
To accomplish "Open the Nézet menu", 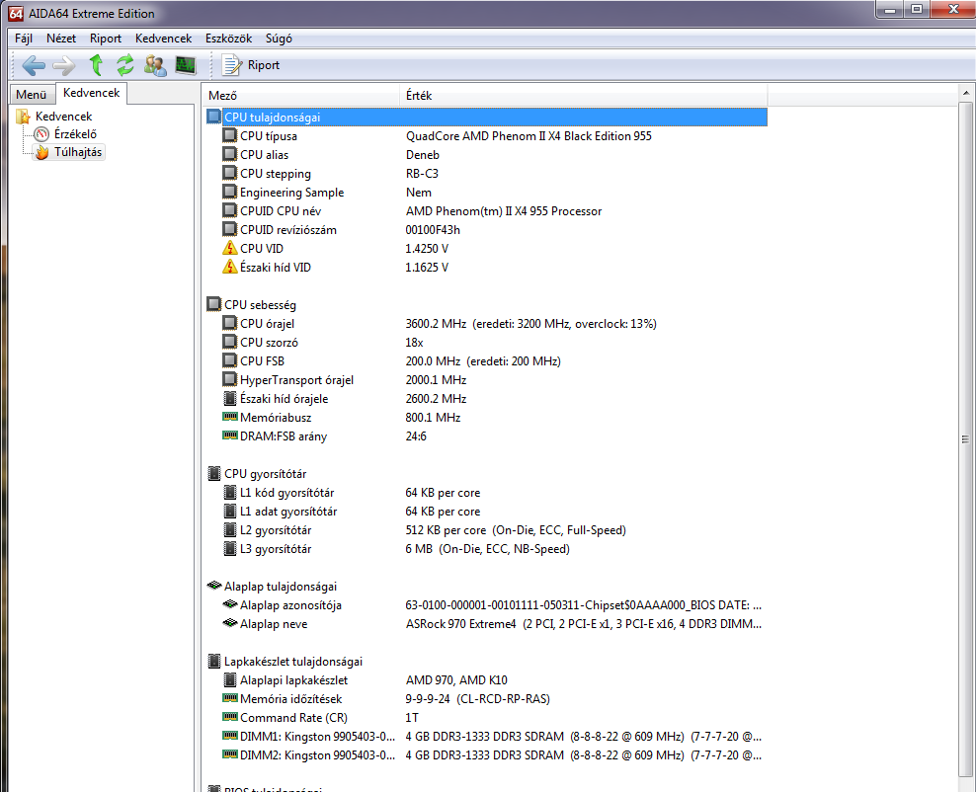I will [61, 39].
